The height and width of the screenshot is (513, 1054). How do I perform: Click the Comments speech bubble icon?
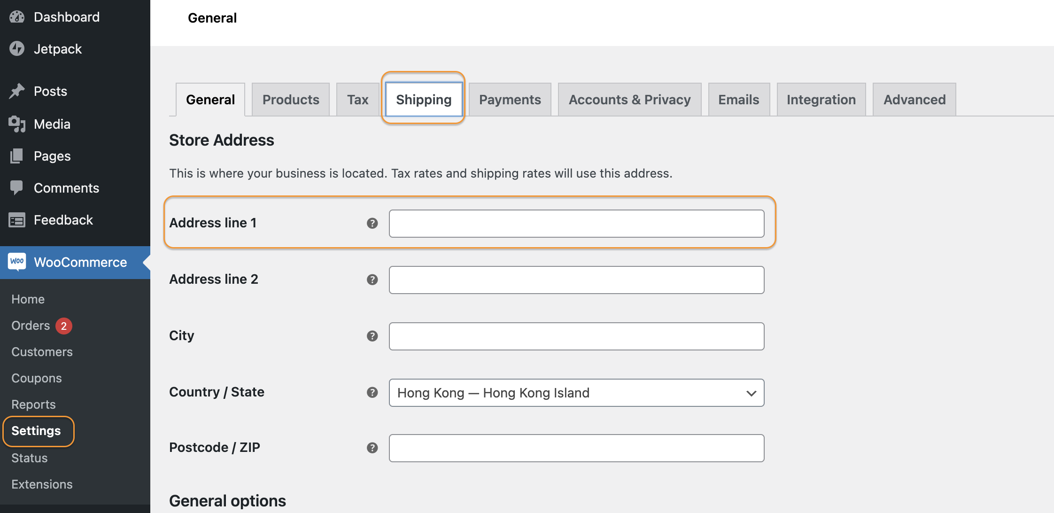(17, 188)
